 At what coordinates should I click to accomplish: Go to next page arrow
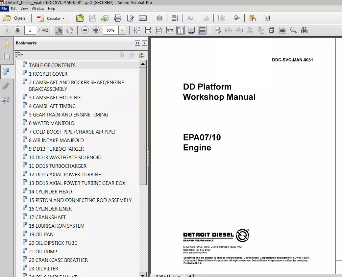click(17, 30)
